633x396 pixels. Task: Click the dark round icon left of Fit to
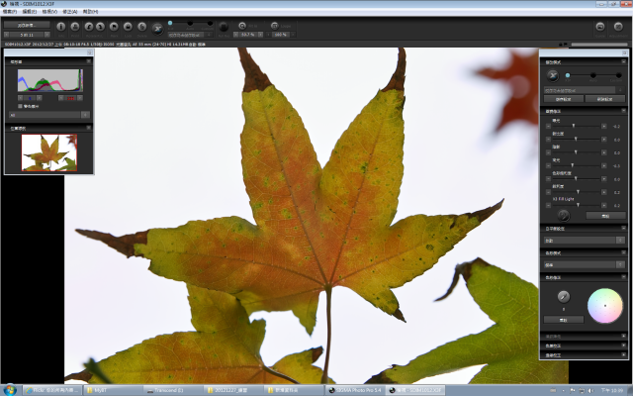pos(224,27)
